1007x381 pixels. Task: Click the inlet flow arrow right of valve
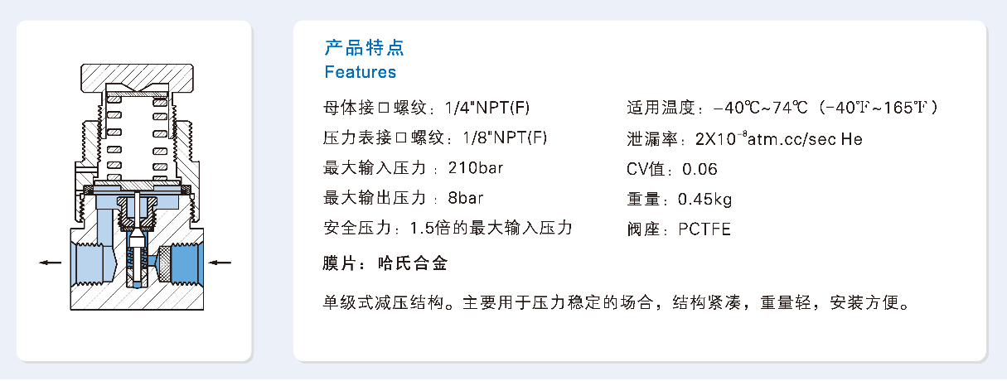click(220, 263)
